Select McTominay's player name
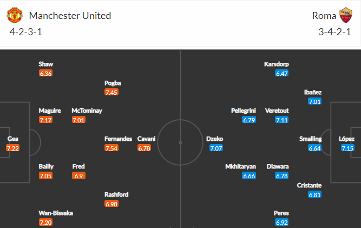The width and height of the screenshot is (361, 228). (x=87, y=111)
